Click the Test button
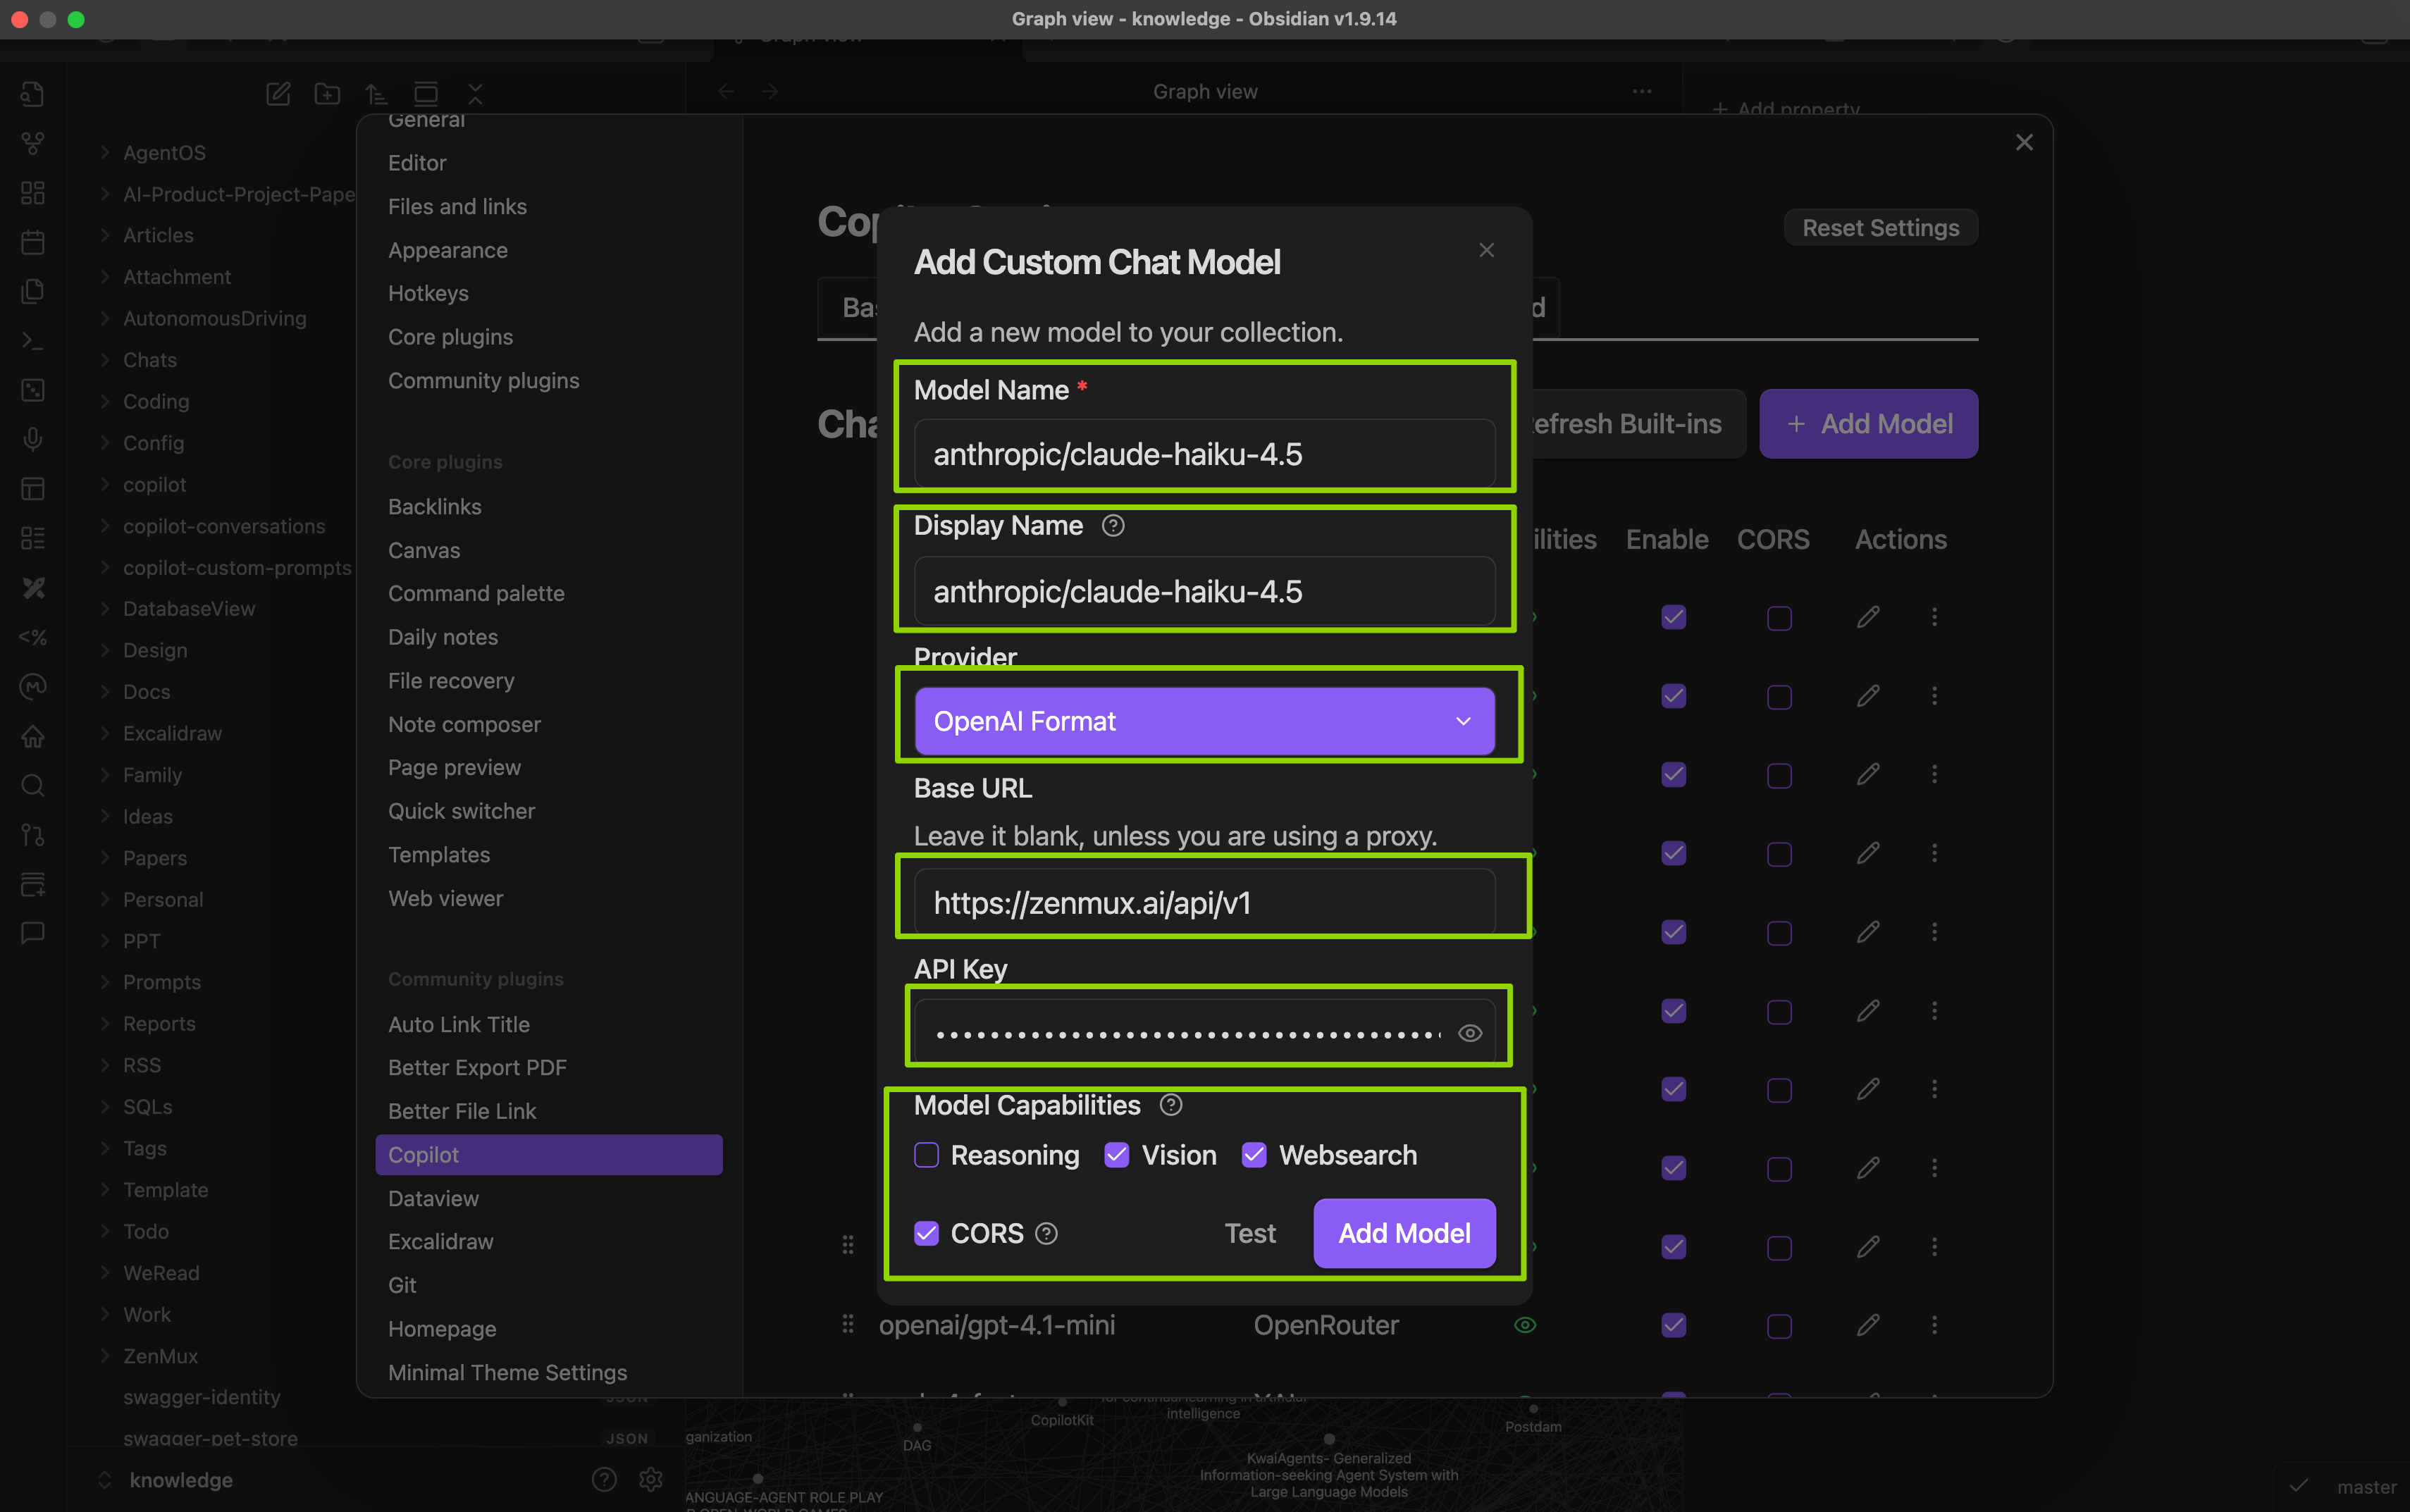This screenshot has width=2410, height=1512. (1250, 1234)
